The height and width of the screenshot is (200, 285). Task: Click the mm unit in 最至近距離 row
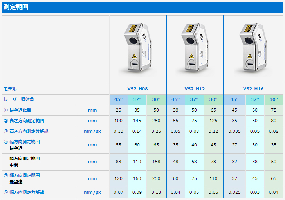point(92,110)
